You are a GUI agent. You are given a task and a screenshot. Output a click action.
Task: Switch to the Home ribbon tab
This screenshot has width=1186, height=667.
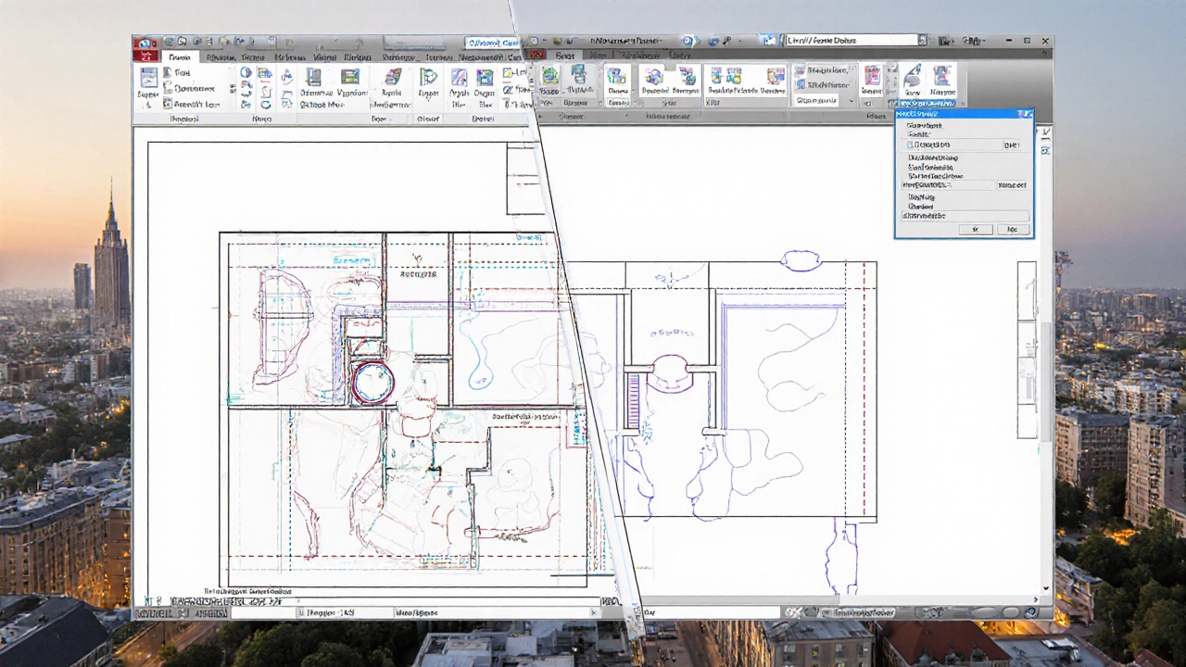179,57
